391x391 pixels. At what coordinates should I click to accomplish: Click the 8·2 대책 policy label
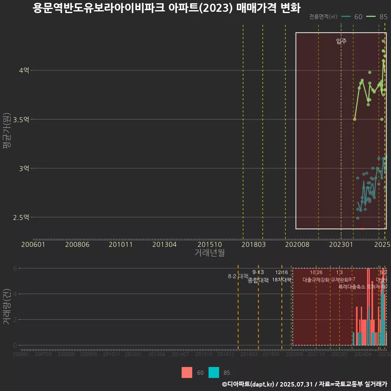coord(238,276)
